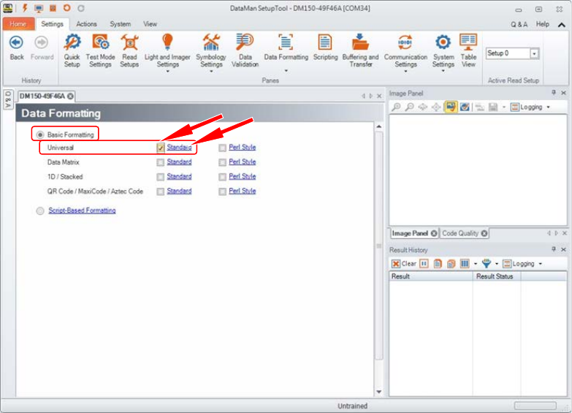572x413 pixels.
Task: Check the Universal Perl Style checkbox
Action: (x=223, y=148)
